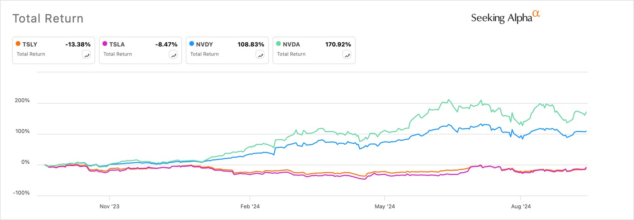Screen dimensions: 634x220
Task: Click the NVDA card's chart icon
Action: 347,55
